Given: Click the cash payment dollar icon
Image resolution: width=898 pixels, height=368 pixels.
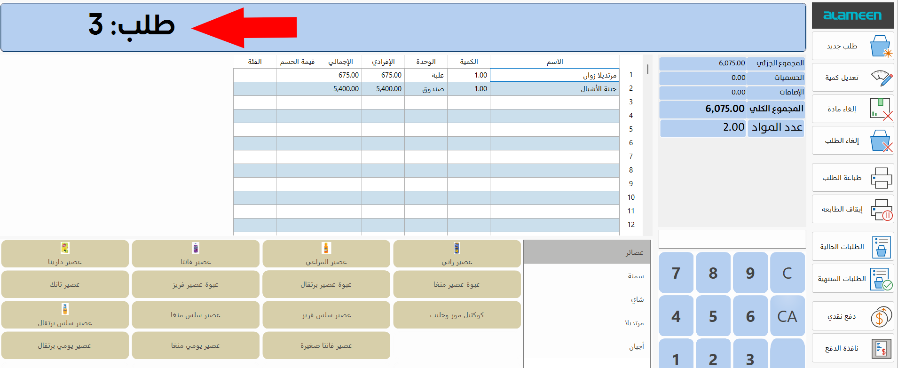Looking at the screenshot, I should point(881,316).
